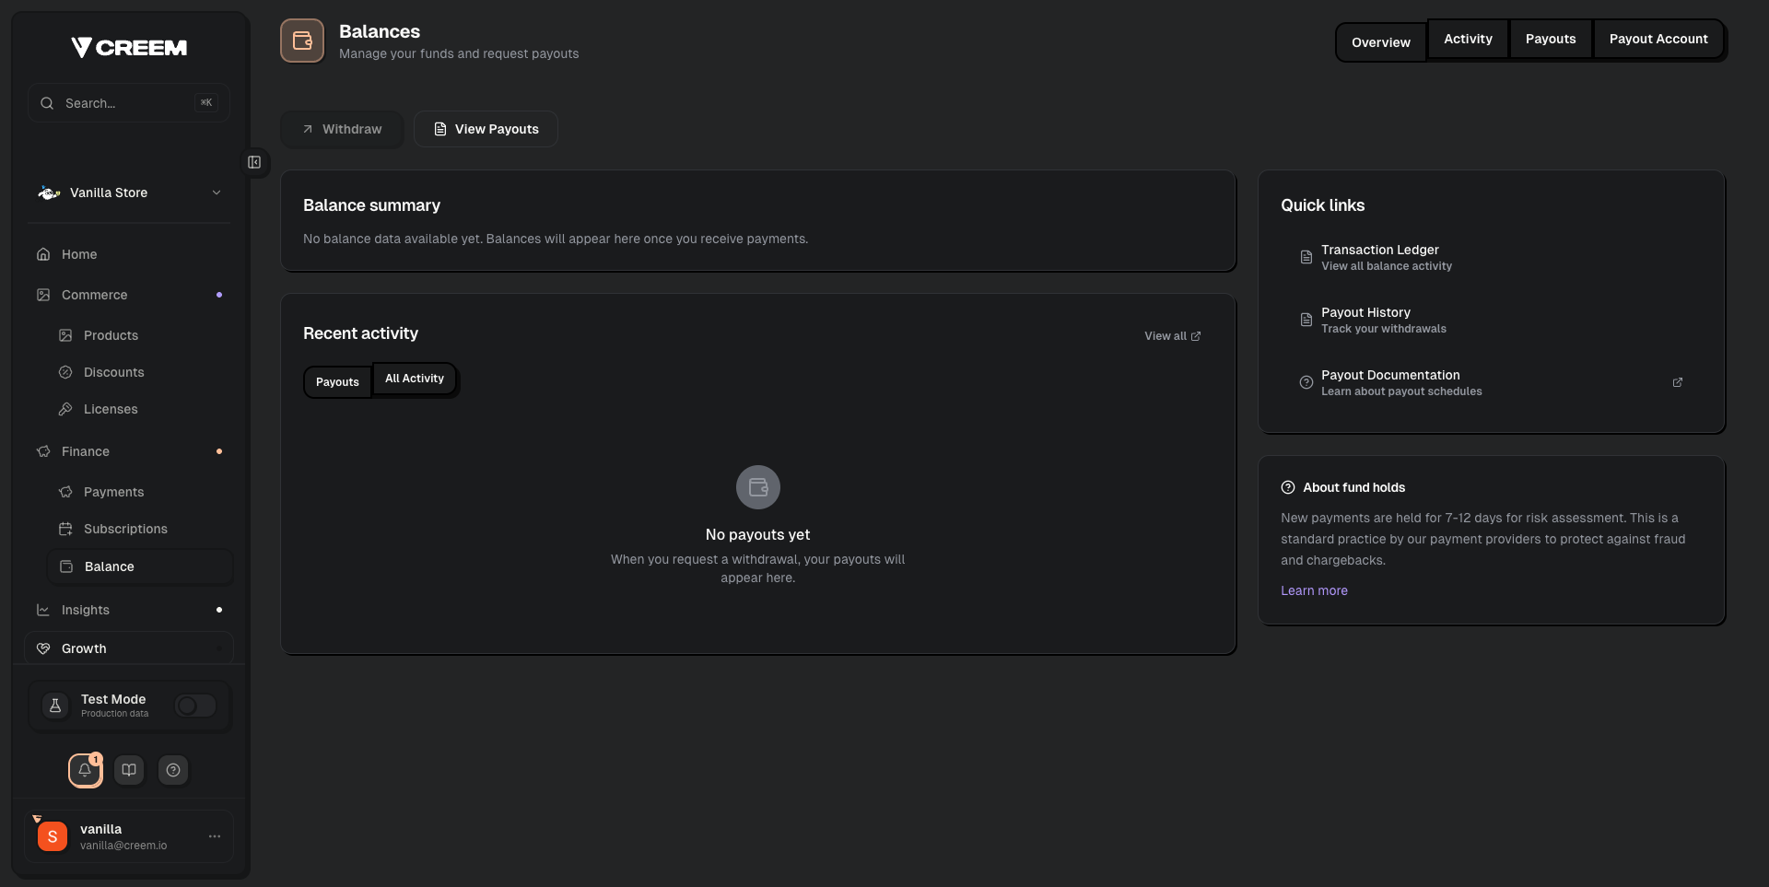Focus the Search input field
Viewport: 1769px width, 887px height.
click(129, 103)
